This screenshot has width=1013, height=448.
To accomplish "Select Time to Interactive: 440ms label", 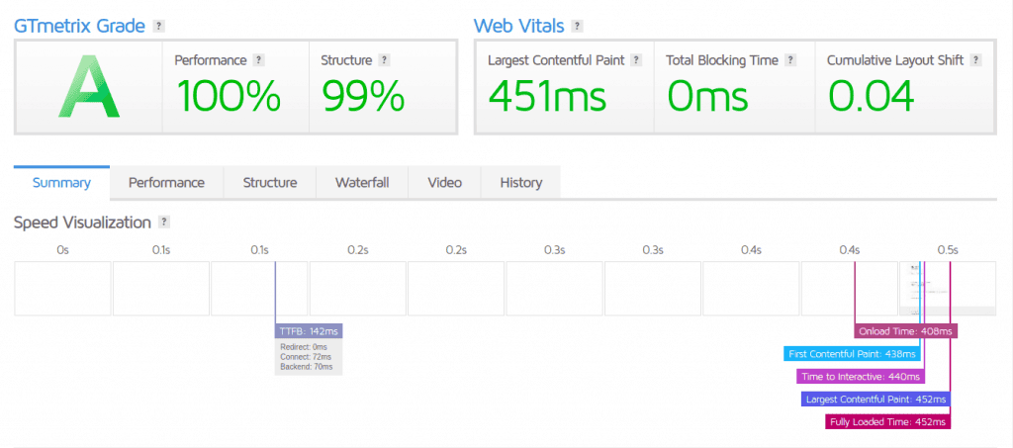I will tap(861, 377).
